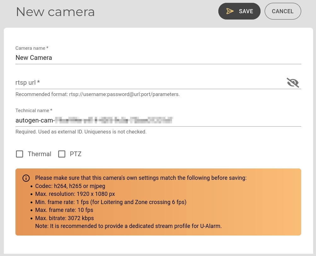Click the Max. bitrate requirement line
Image resolution: width=316 pixels, height=256 pixels.
pos(64,218)
